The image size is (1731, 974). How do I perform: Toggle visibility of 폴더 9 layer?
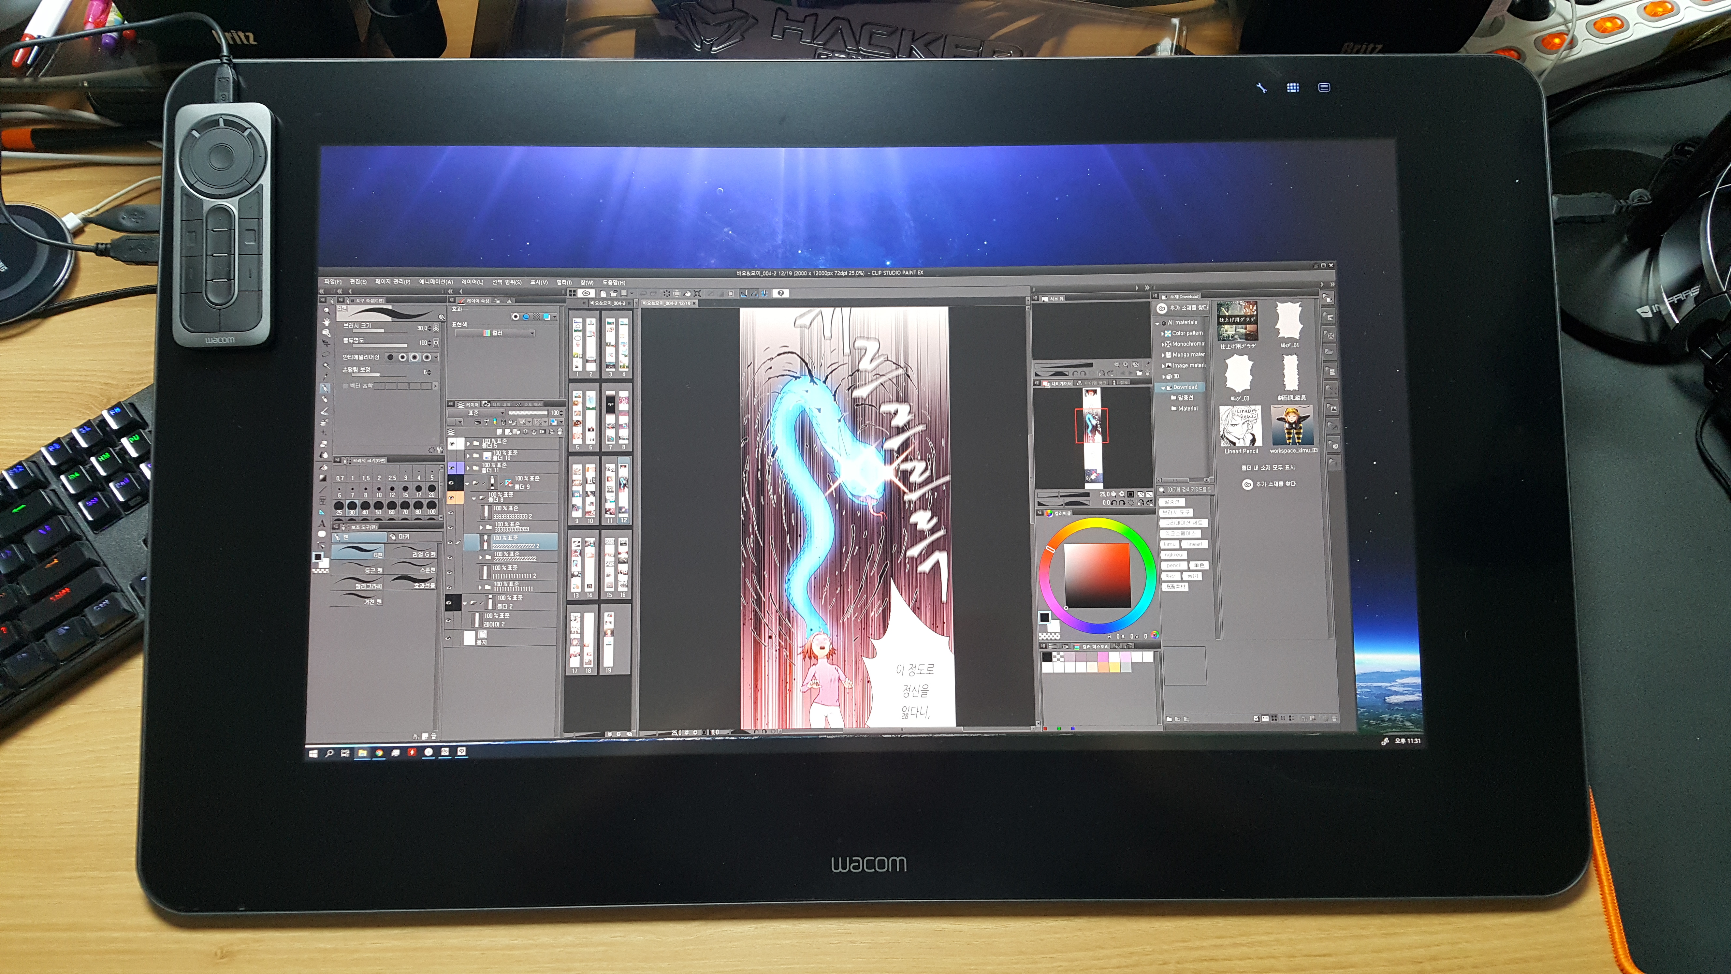(451, 483)
